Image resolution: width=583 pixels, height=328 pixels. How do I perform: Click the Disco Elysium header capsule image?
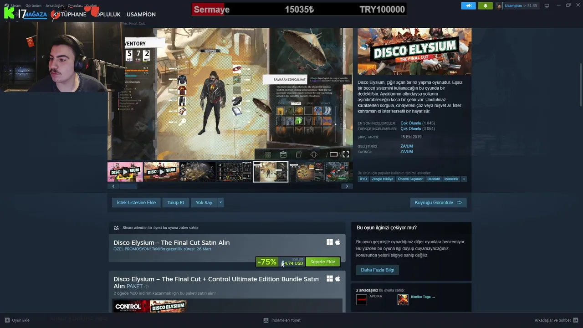click(x=414, y=51)
